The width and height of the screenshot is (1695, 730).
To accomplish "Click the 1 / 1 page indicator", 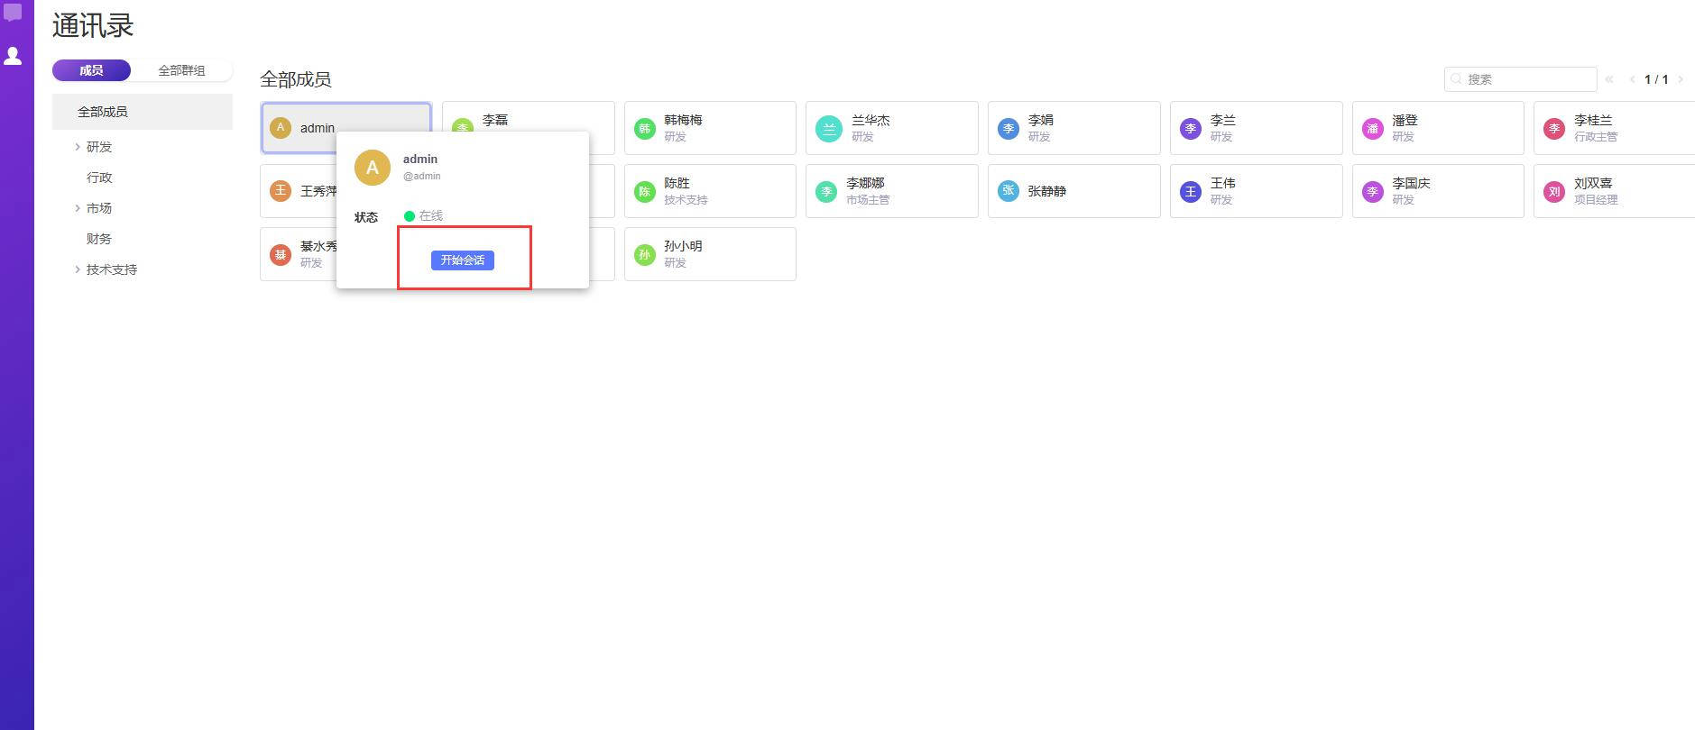I will (x=1656, y=79).
